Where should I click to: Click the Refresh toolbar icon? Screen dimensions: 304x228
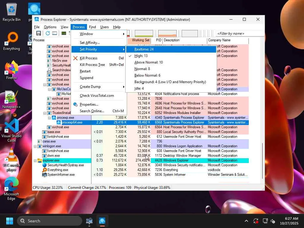48,33
